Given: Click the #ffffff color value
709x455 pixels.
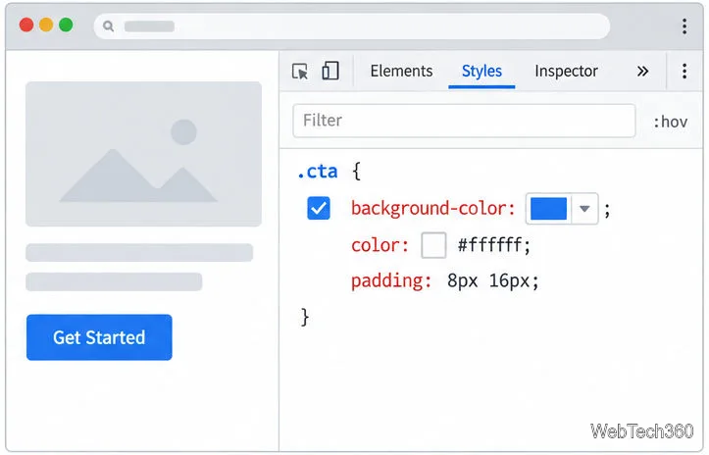Looking at the screenshot, I should click(490, 245).
